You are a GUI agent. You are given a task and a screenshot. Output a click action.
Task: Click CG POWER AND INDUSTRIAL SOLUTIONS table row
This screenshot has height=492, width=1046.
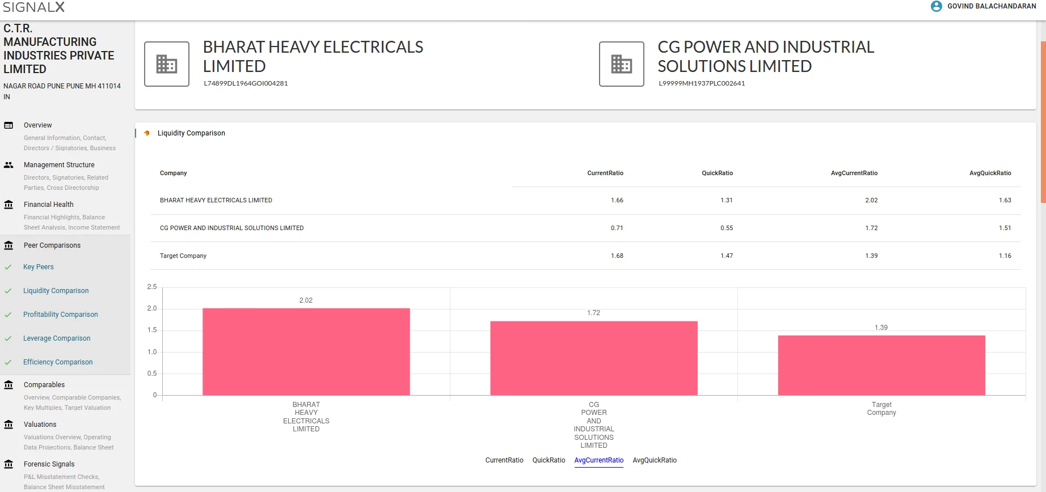[x=585, y=228]
